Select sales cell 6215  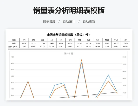tap(116, 43)
